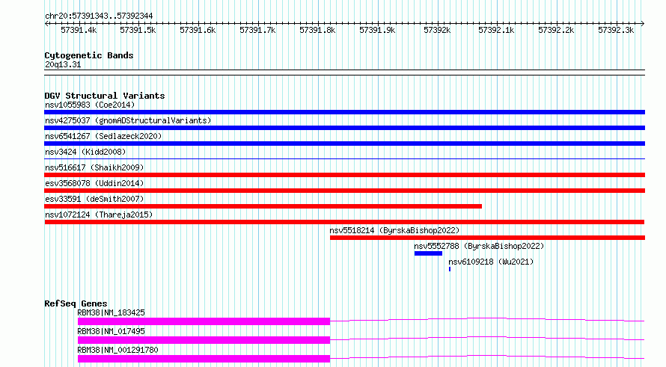Click the 57391.8k ruler tick label
Screen dimensions: 666x367
point(317,30)
